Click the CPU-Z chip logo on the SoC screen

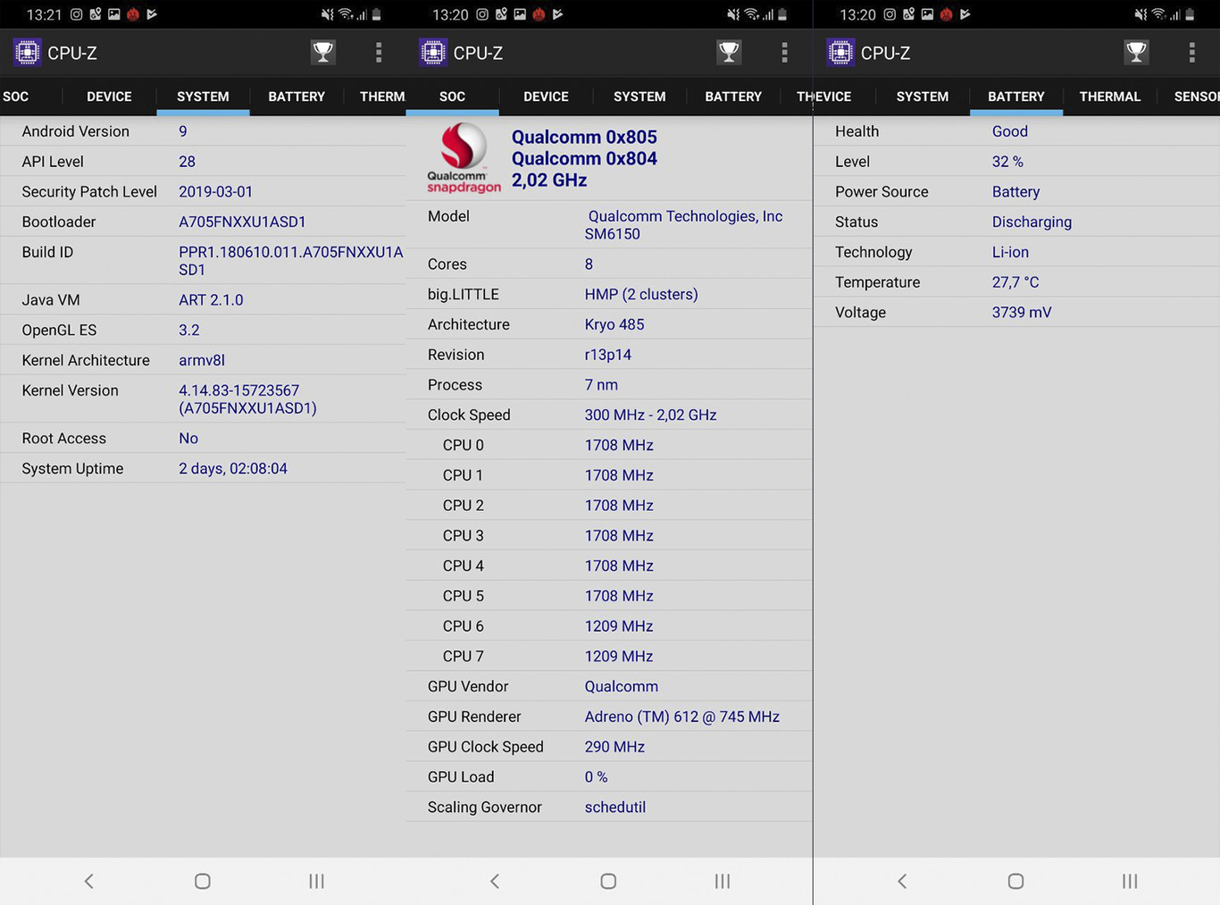coord(433,53)
